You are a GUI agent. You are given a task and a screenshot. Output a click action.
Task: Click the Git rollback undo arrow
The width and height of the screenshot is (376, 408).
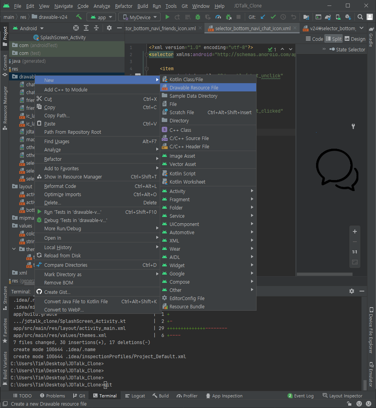click(294, 17)
